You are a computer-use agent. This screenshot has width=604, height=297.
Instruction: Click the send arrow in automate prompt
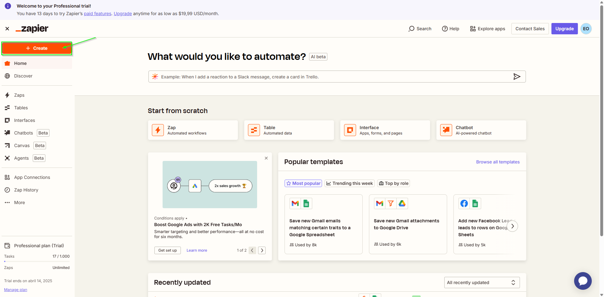click(x=517, y=77)
